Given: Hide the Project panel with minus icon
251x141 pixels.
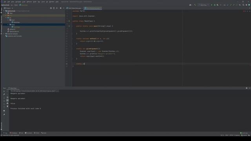Looking at the screenshot, I should click(x=64, y=8).
